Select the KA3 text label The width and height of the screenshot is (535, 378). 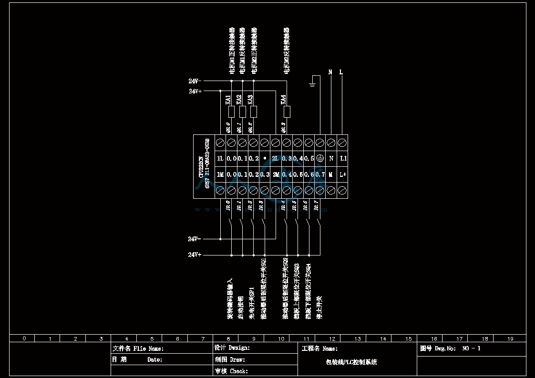pyautogui.click(x=250, y=100)
